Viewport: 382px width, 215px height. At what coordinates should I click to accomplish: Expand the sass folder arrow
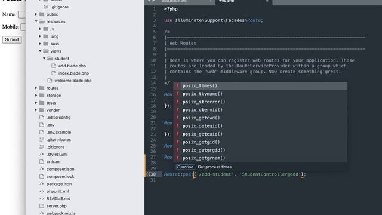pos(40,44)
